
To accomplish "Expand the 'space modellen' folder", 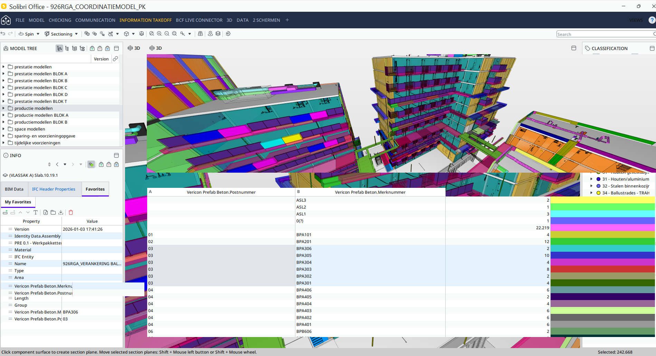I will tap(3, 129).
